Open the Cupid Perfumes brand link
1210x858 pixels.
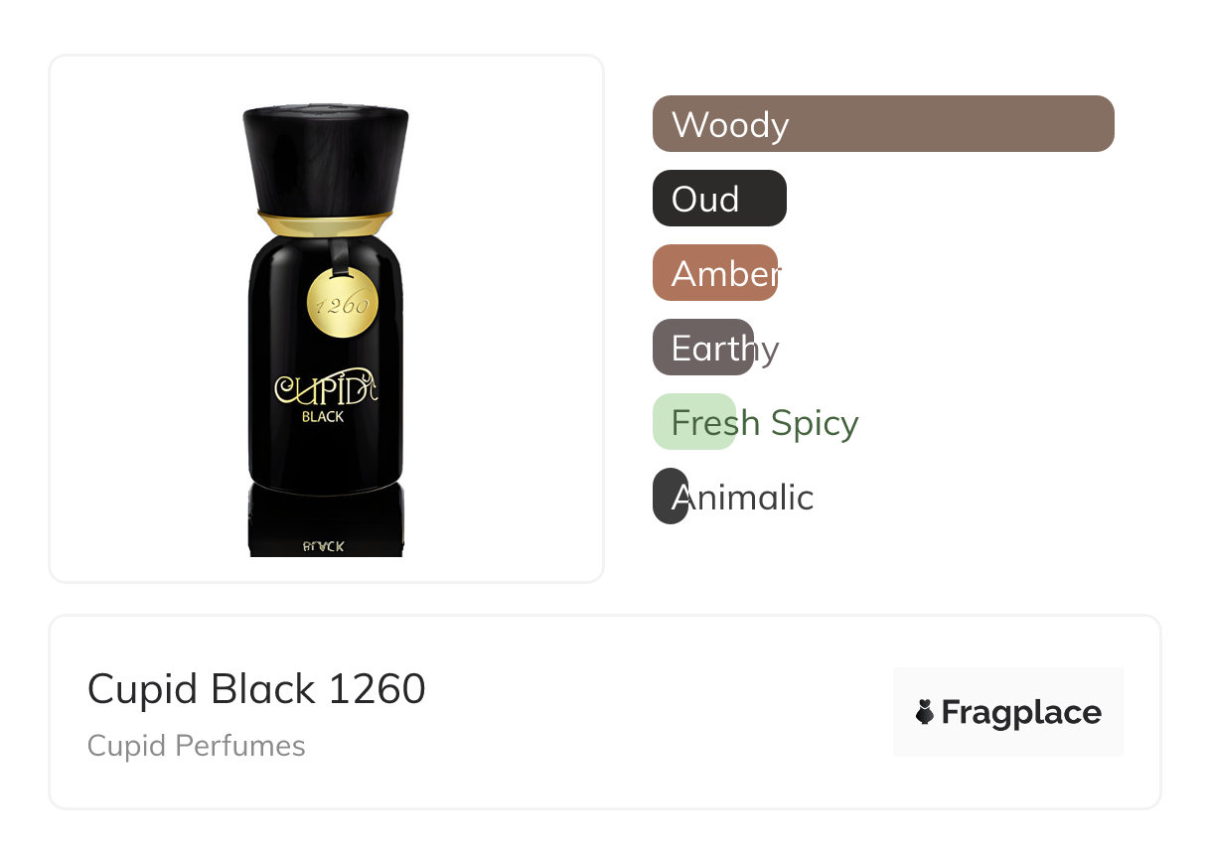pos(197,746)
